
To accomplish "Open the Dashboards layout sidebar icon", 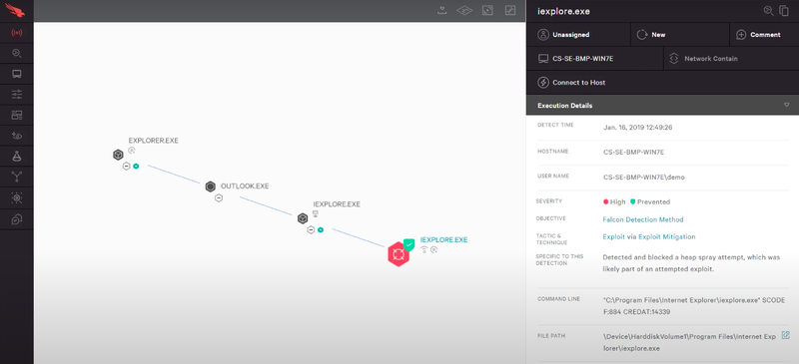I will pos(17,115).
